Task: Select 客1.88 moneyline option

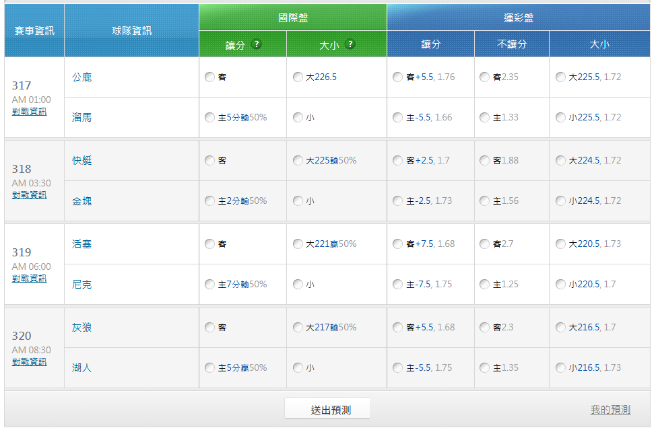Action: (484, 160)
